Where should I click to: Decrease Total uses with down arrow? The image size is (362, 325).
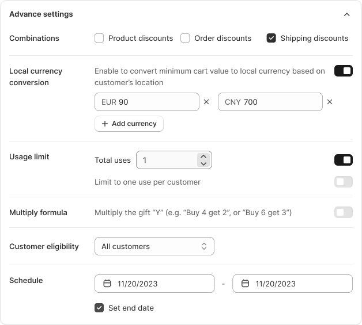tap(203, 164)
